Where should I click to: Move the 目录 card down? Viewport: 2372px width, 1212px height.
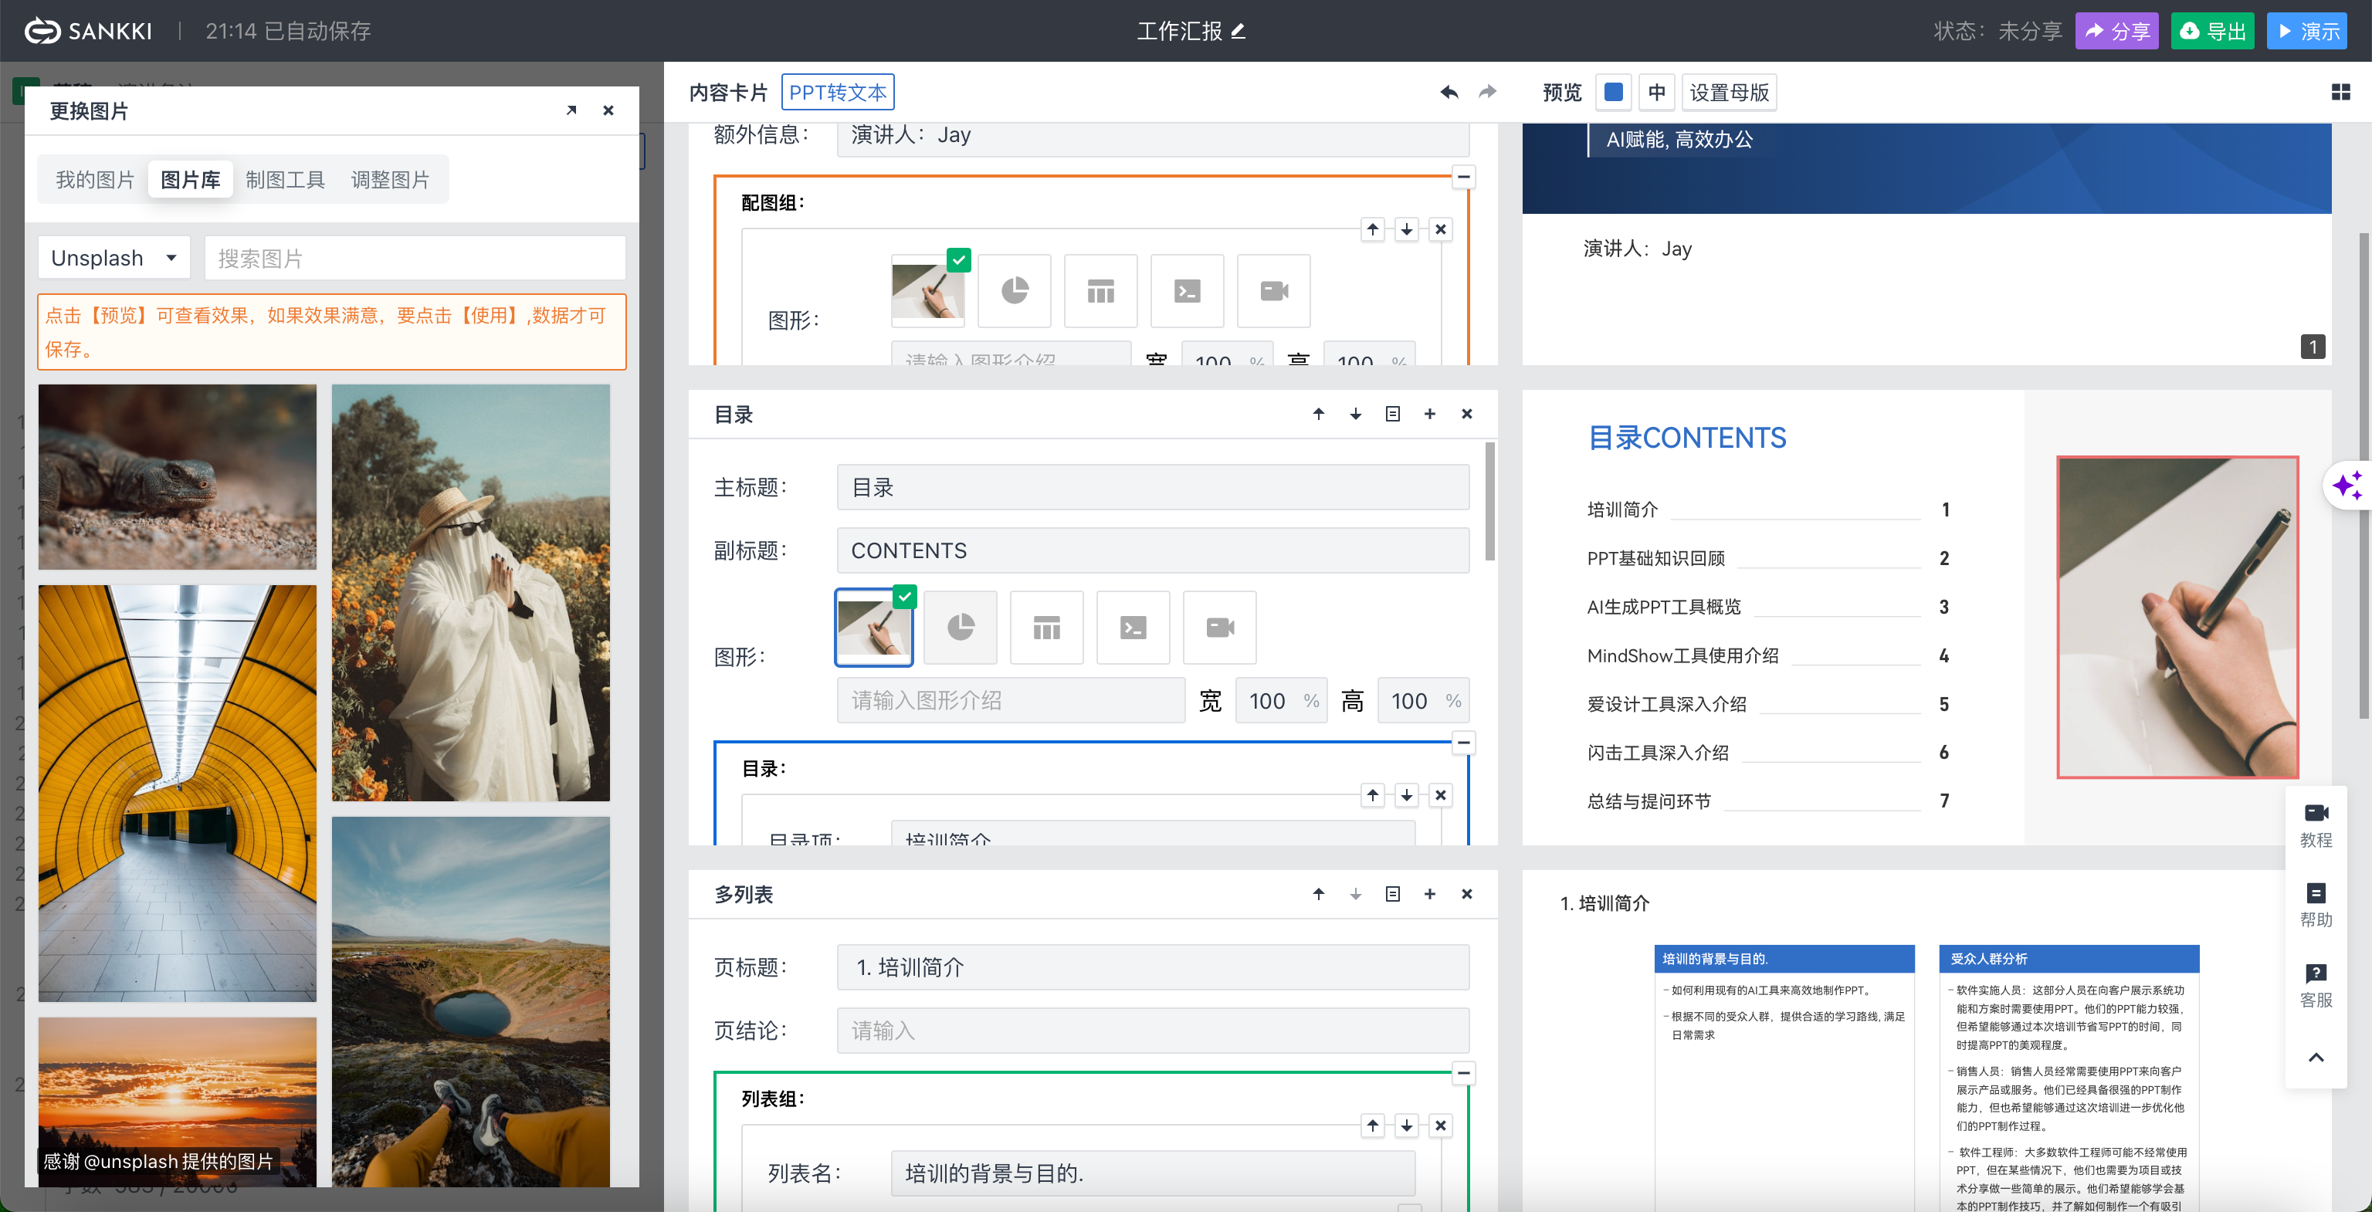pyautogui.click(x=1355, y=414)
